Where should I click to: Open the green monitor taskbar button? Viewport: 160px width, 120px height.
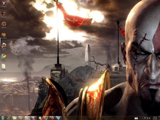46,118
